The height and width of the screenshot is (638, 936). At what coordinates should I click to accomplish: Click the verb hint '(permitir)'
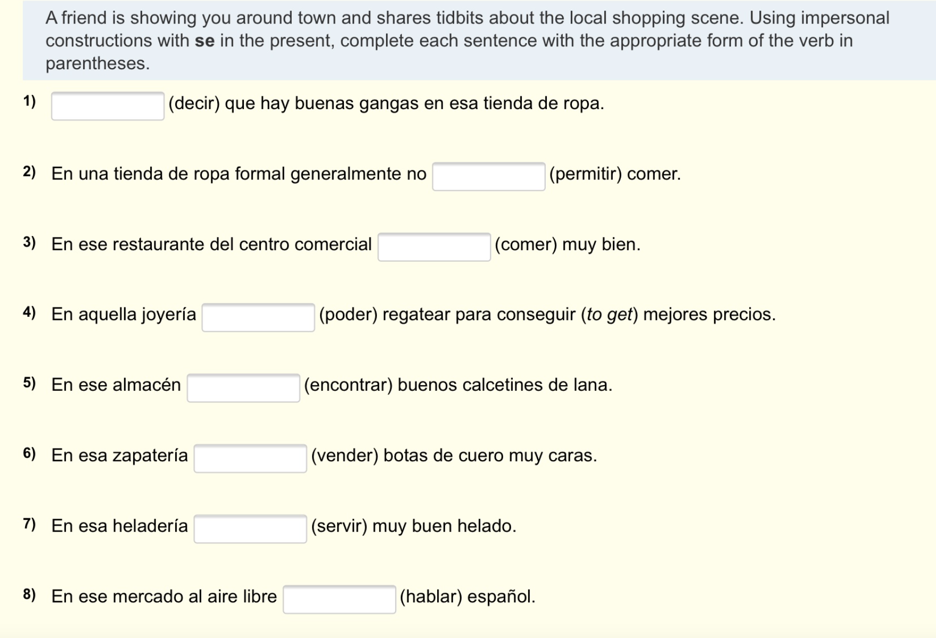585,174
